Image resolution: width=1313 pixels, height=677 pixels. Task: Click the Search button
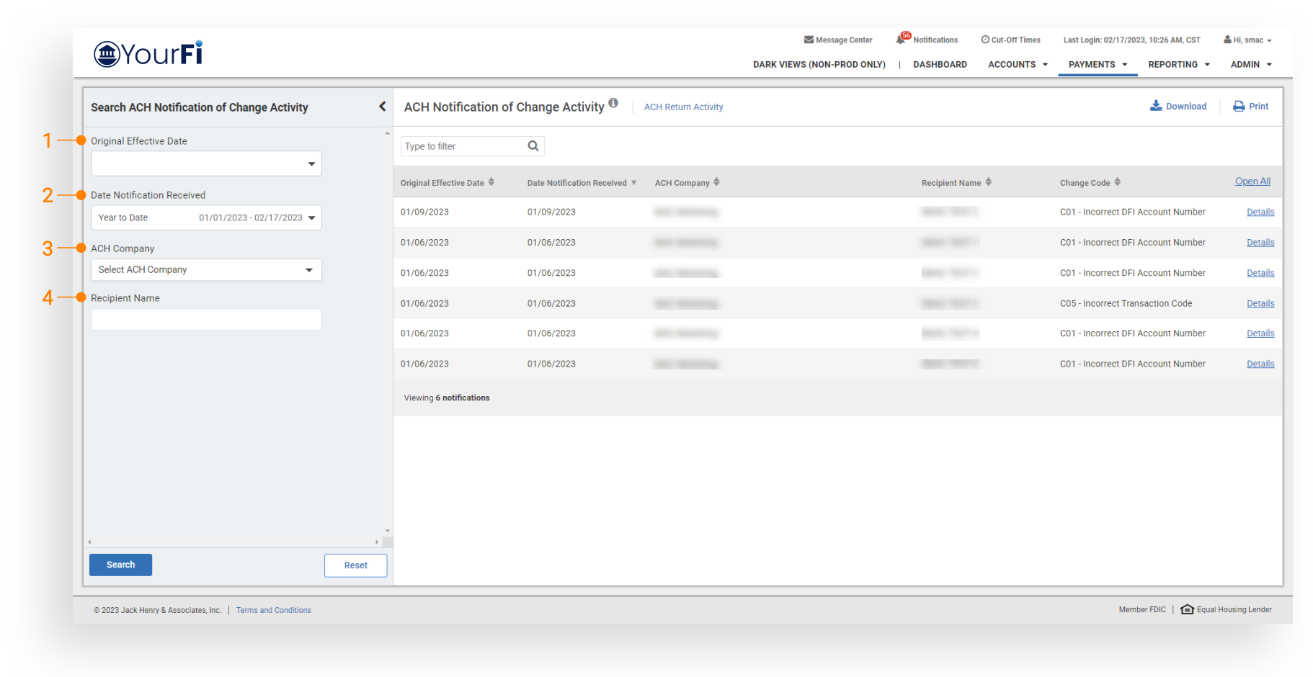[120, 565]
